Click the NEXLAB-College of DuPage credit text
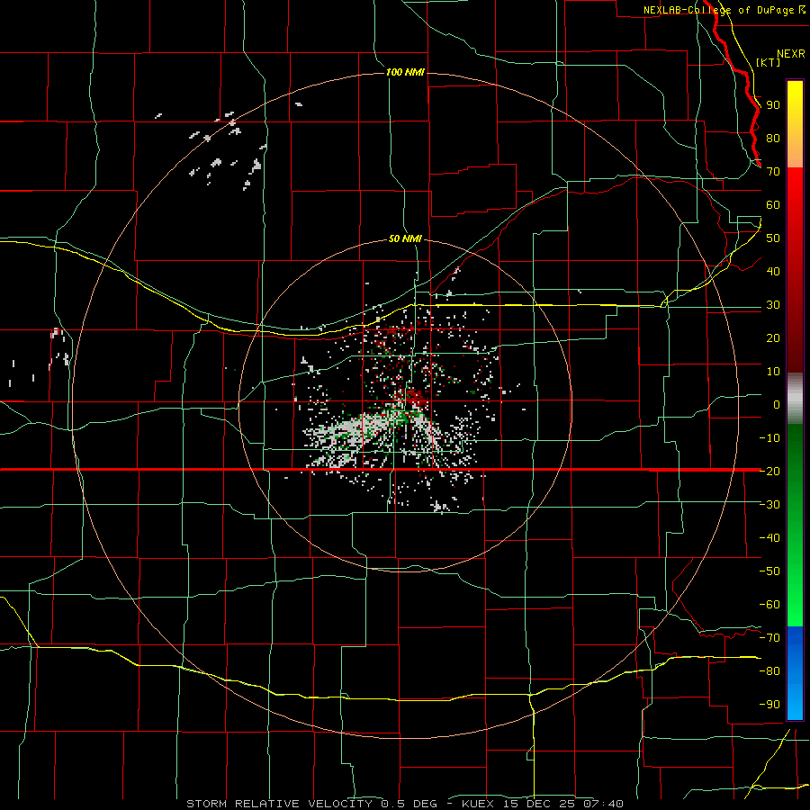Viewport: 810px width, 810px height. pos(720,10)
